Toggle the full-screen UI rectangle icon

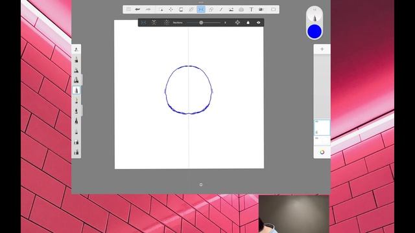(273, 10)
